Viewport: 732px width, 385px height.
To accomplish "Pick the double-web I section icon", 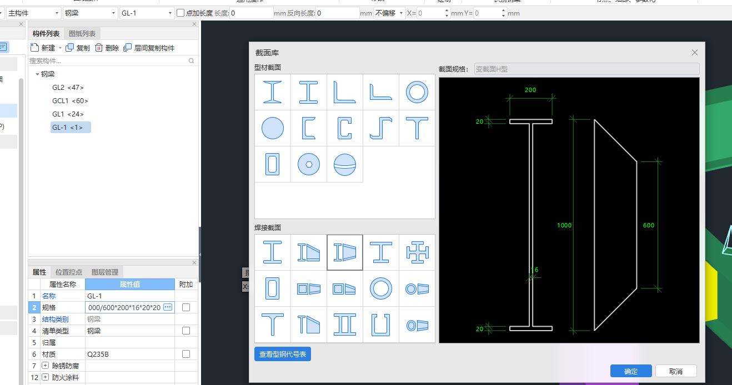I will 345,325.
